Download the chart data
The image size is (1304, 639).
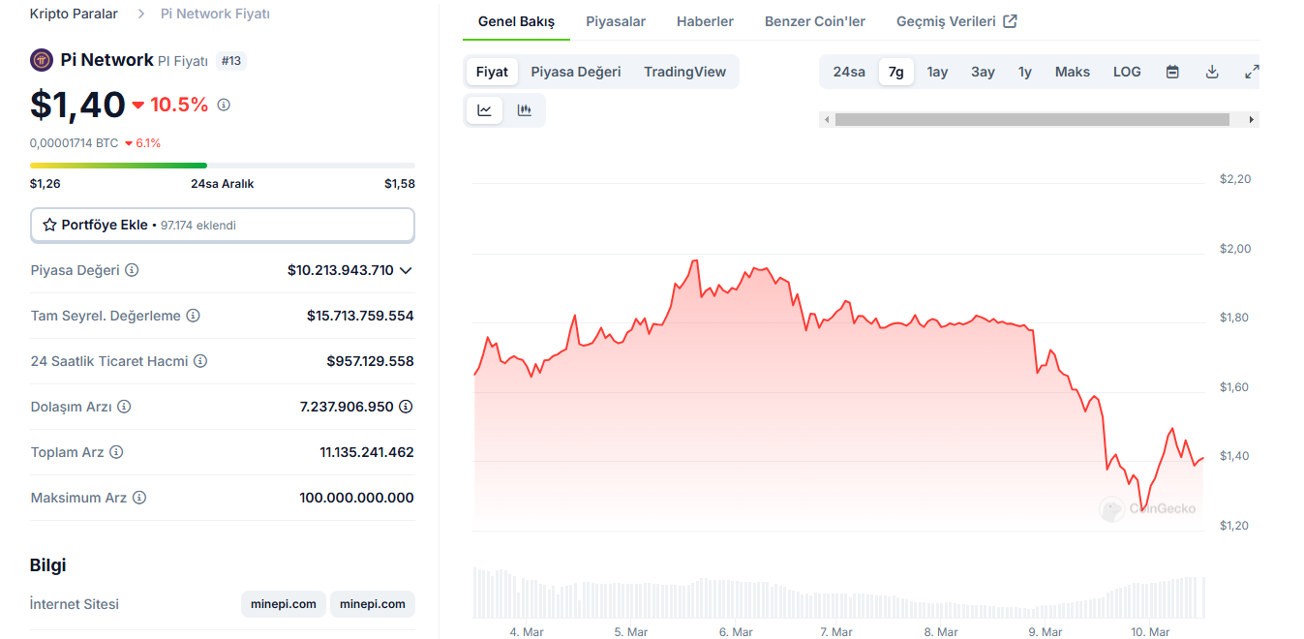tap(1212, 72)
